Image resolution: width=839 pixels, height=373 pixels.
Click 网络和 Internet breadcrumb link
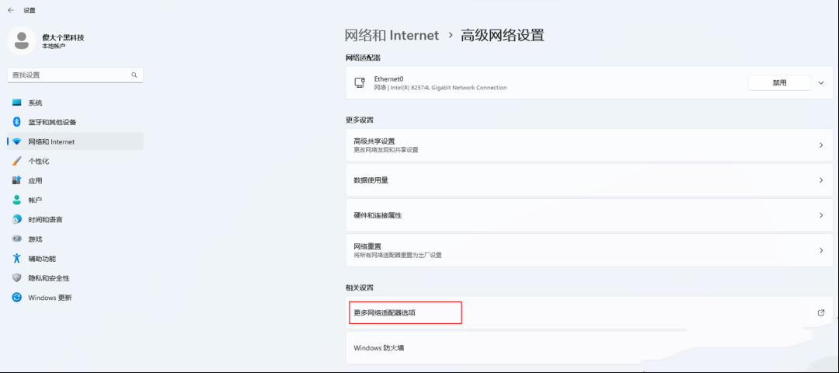coord(392,36)
